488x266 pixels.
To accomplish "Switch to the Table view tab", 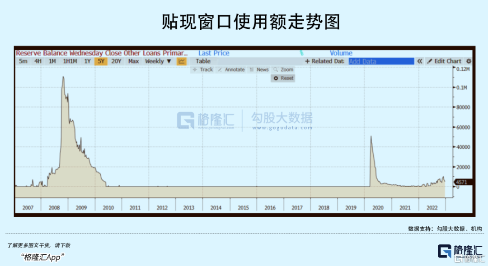I will point(203,61).
